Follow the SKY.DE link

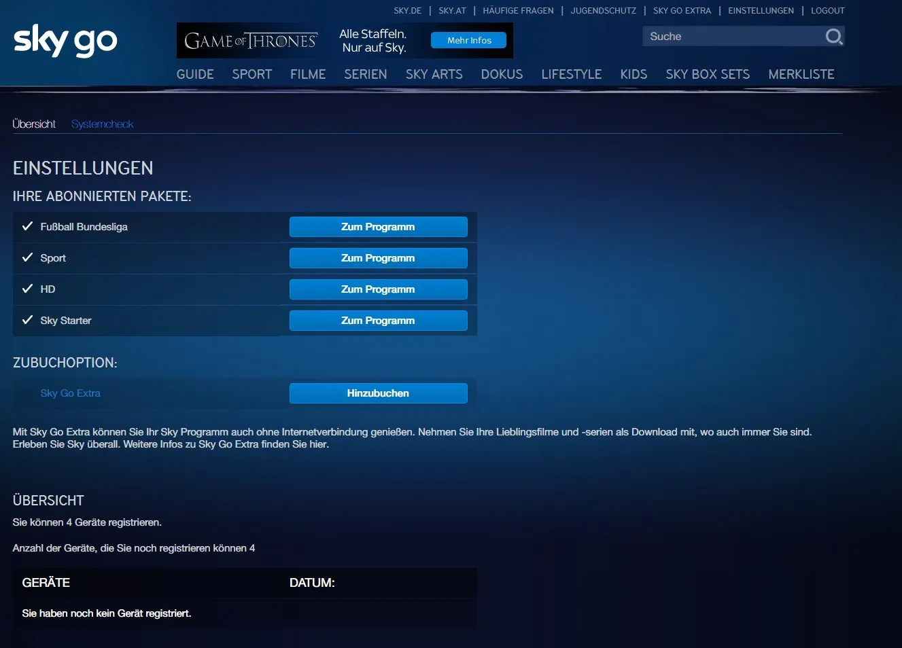(408, 11)
